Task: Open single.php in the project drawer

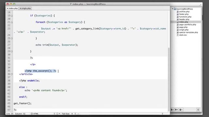Action: click(x=184, y=30)
